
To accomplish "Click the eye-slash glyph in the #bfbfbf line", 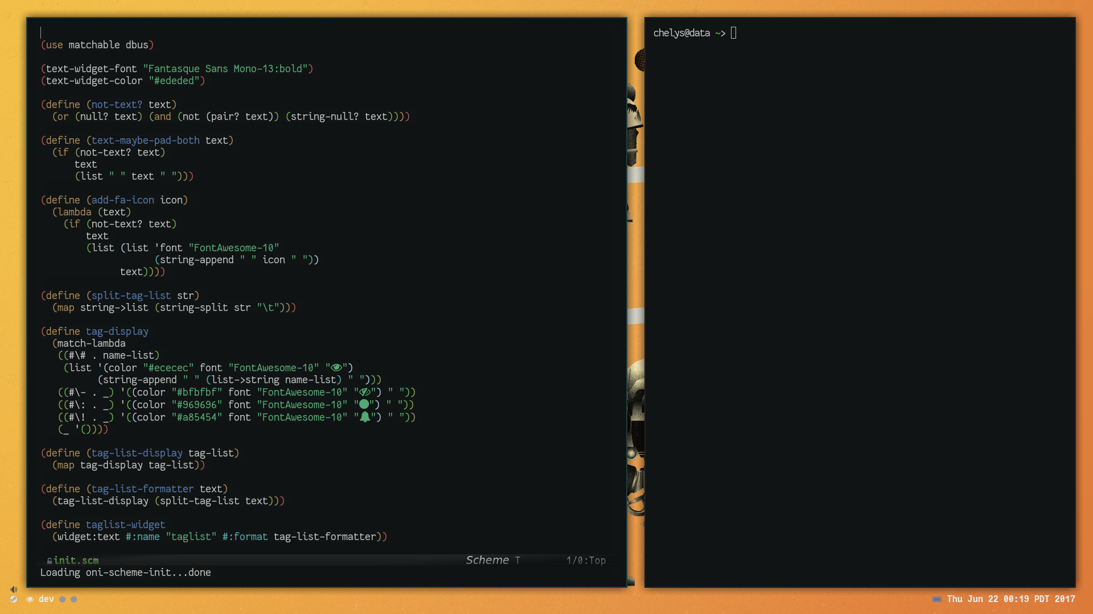I will pyautogui.click(x=365, y=392).
